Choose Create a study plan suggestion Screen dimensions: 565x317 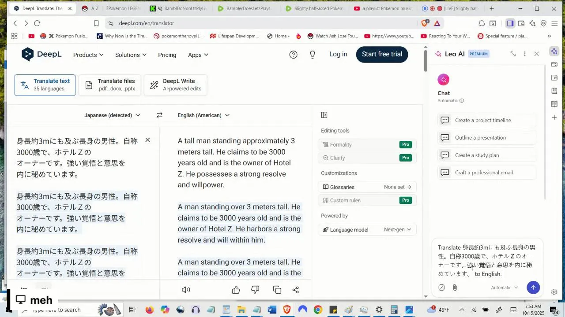click(487, 155)
